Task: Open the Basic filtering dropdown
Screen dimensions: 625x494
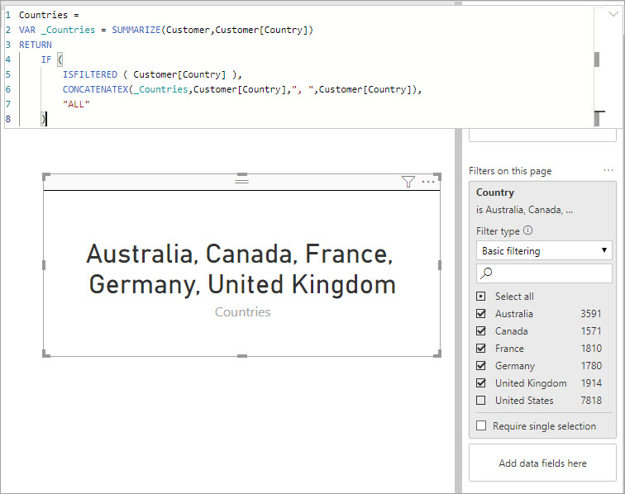Action: click(544, 250)
